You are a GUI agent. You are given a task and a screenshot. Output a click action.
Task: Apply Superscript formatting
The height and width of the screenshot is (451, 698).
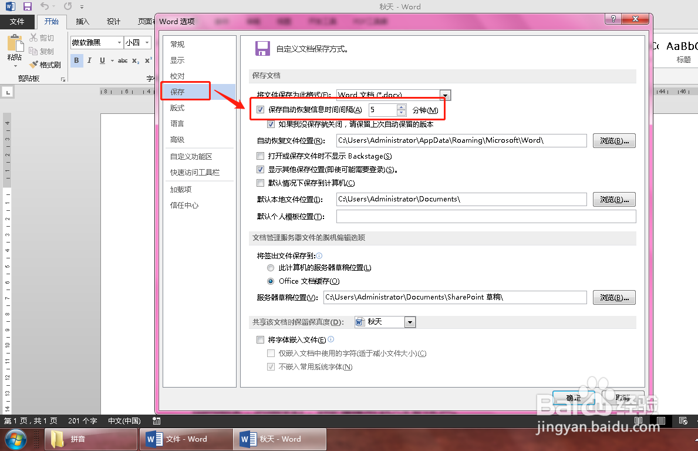149,60
